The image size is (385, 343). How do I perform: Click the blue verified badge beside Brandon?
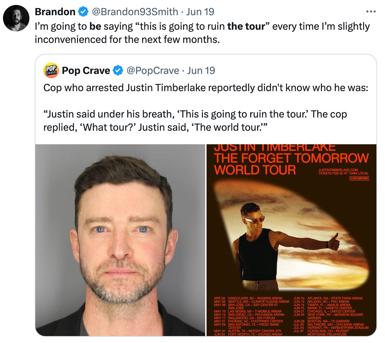[x=83, y=12]
